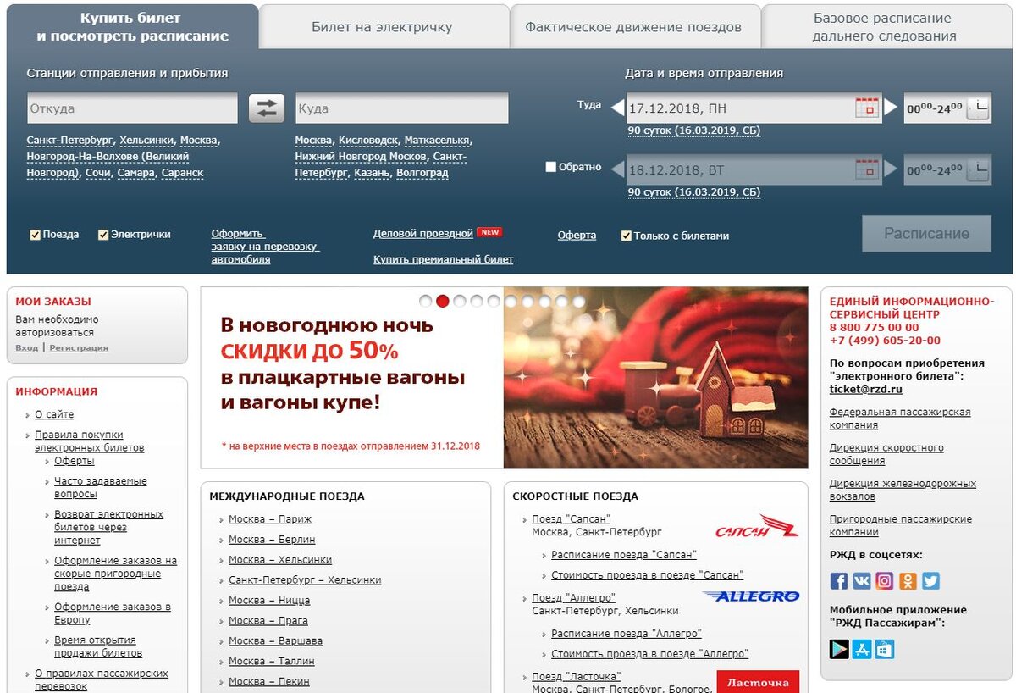Open Санкт-Петербург – Хельсинки train link

pos(305,580)
